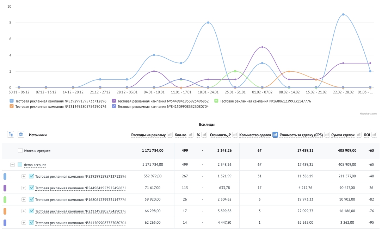
Task: Toggle legend item for campaign №2313492805754290176
Action: click(x=58, y=106)
